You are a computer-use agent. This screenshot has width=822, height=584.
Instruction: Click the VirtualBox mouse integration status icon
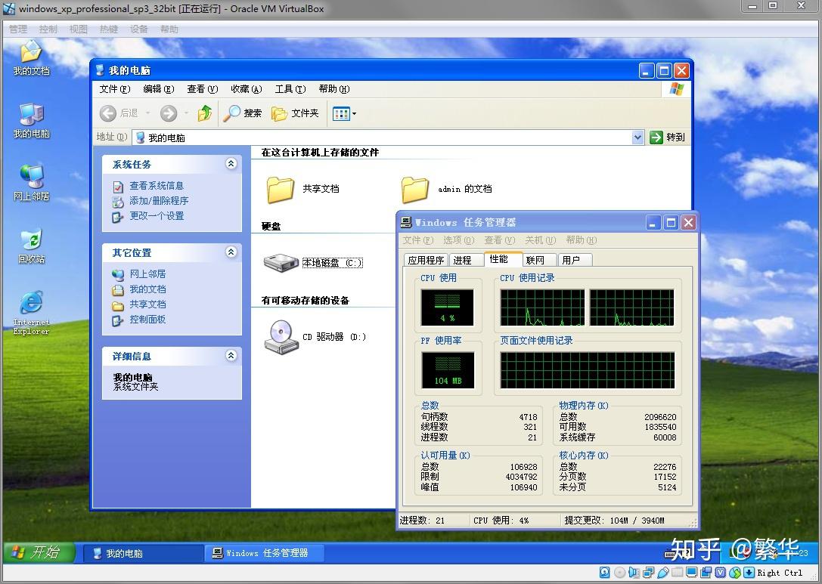[x=735, y=573]
